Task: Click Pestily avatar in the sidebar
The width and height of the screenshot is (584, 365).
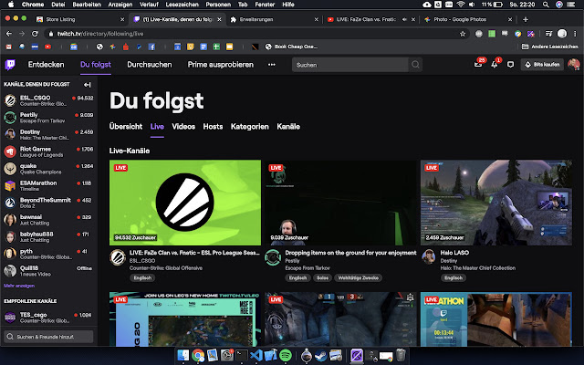Action: pyautogui.click(x=10, y=118)
